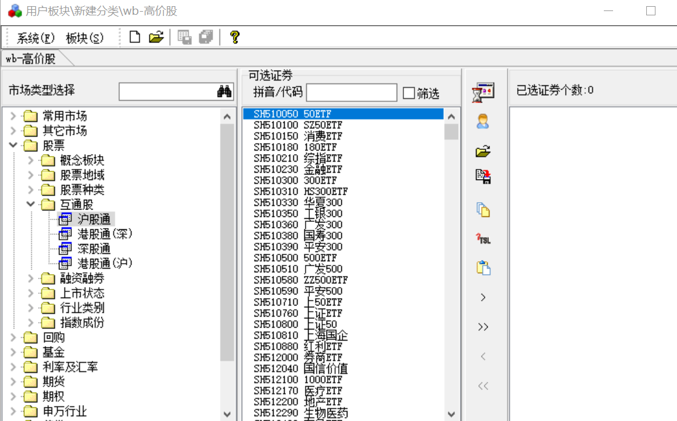Viewport: 677px width, 421px height.
Task: Expand the 常用市场 folder
Action: 13,116
